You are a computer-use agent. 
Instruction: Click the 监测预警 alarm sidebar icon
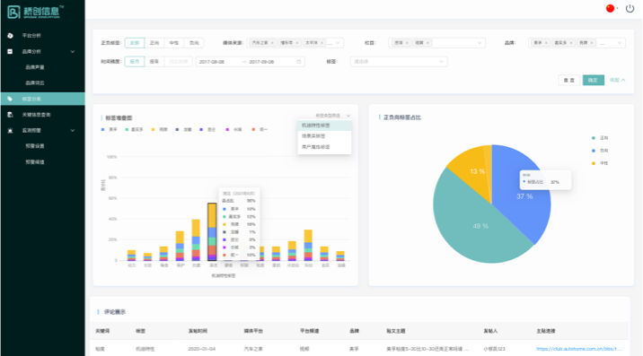click(x=10, y=130)
